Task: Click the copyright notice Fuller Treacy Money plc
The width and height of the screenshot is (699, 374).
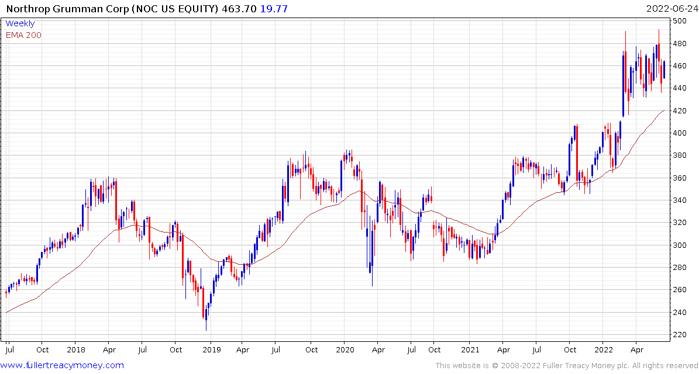Action: point(566,366)
